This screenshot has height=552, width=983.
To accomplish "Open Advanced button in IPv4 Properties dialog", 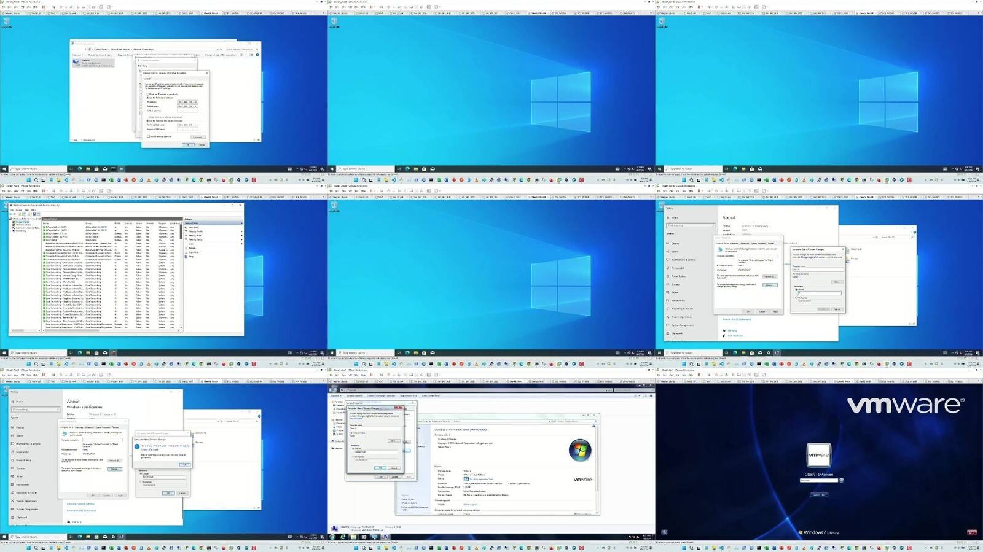I will click(198, 137).
